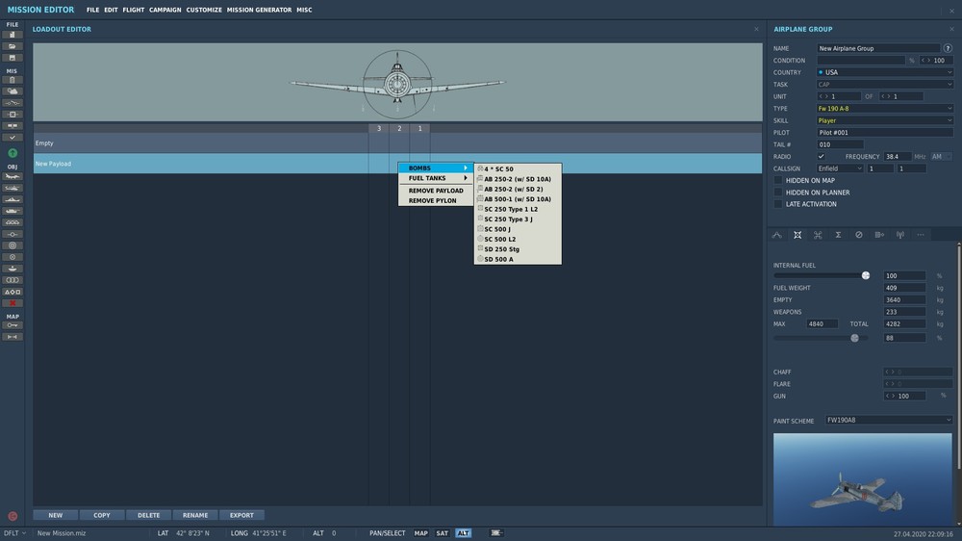Select the ship group icon
This screenshot has height=541, width=962.
tap(13, 199)
